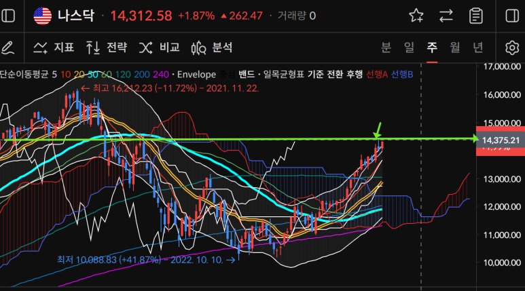This screenshot has height=291, width=525.
Task: Switch to the 년 yearly timeframe
Action: (477, 47)
